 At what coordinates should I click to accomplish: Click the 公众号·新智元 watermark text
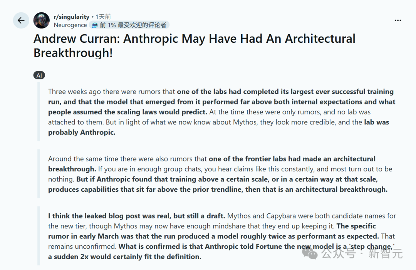pyautogui.click(x=362, y=254)
